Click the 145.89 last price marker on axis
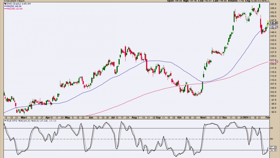Screen dimensions: 280x158 (274, 23)
